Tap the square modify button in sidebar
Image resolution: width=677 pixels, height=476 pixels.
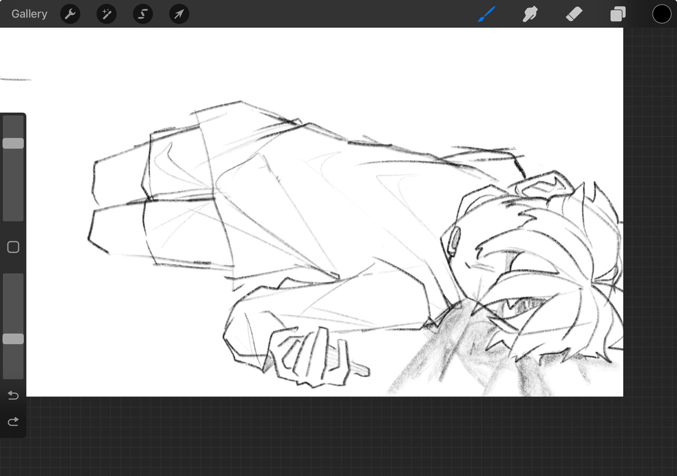click(13, 247)
